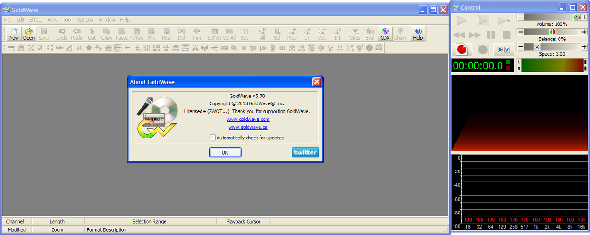Screen dimensions: 590x235
Task: Click the Sel All toolbar icon
Action: pyautogui.click(x=230, y=34)
